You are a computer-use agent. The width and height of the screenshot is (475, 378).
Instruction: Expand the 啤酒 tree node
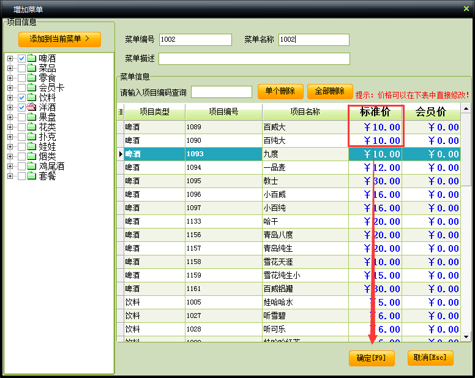[10, 58]
